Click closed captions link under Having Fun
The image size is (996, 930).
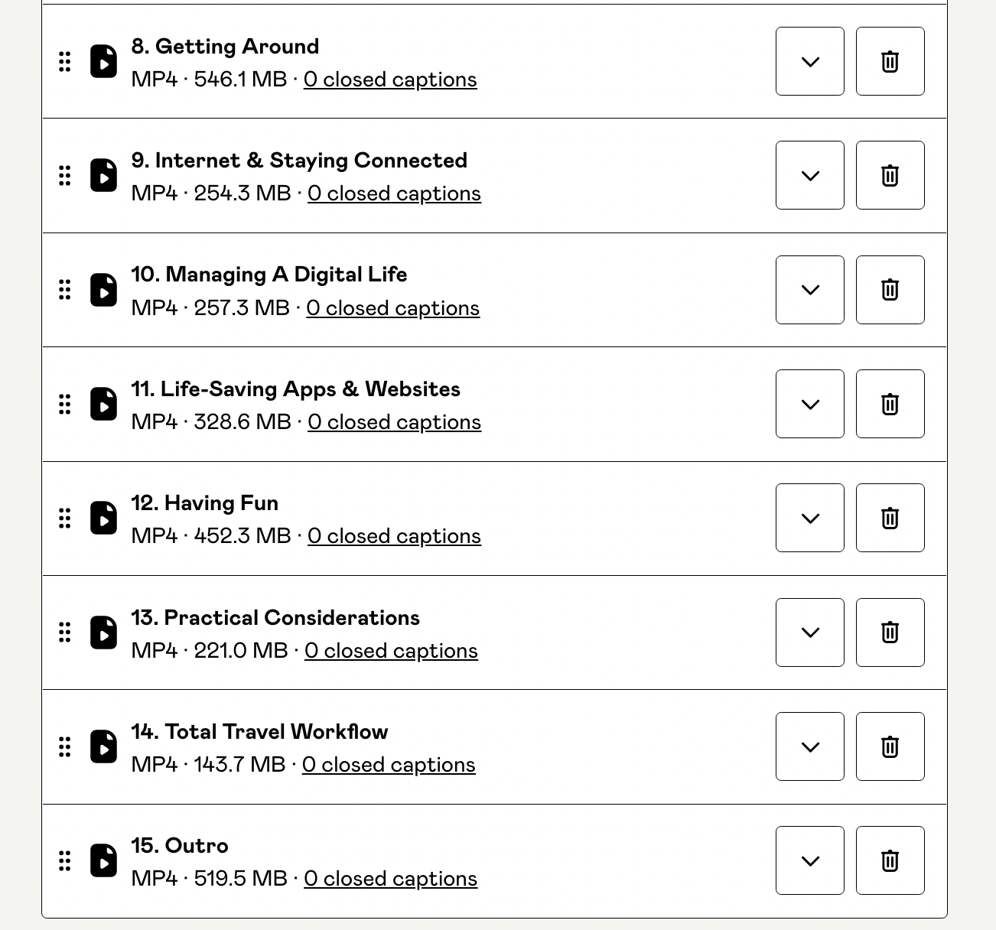click(x=394, y=536)
